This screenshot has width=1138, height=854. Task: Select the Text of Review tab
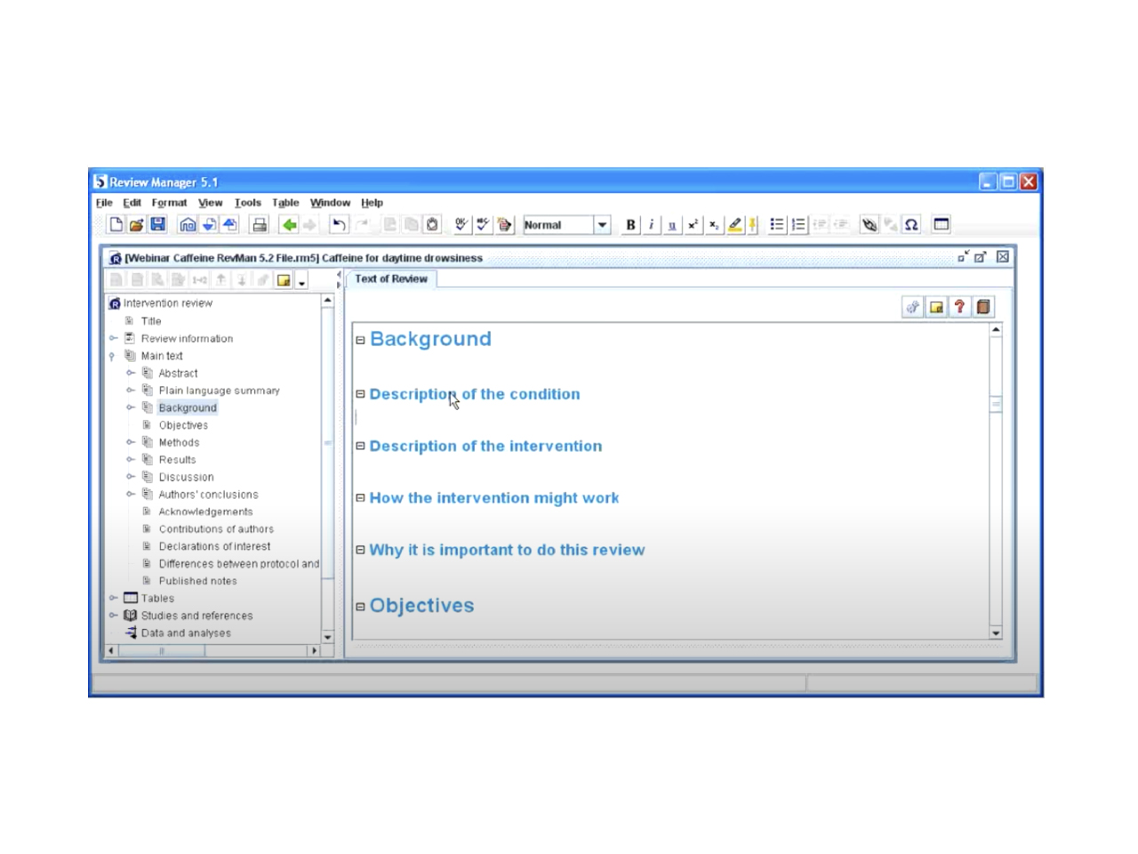click(391, 279)
